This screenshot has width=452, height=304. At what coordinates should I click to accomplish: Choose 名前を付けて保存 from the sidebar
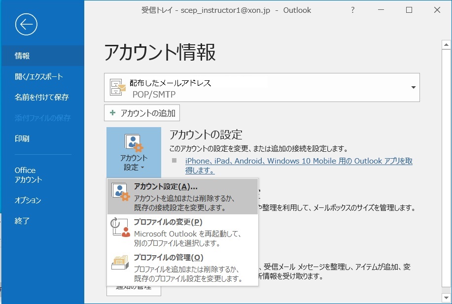[x=41, y=97]
